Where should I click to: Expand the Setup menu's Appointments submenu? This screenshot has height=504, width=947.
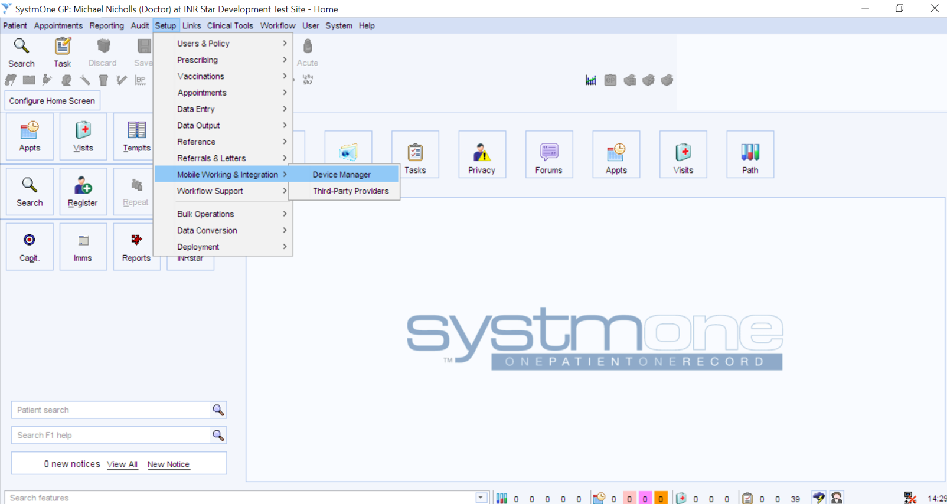(223, 93)
